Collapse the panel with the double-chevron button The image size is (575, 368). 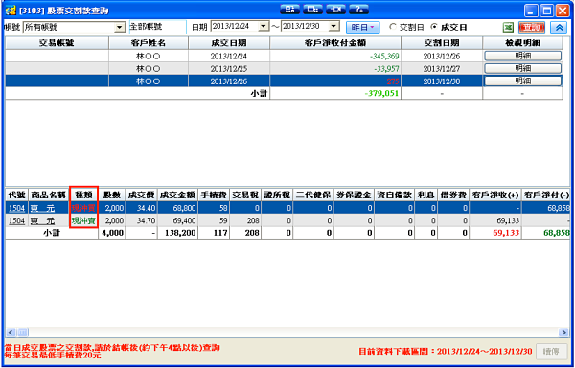pos(559,27)
